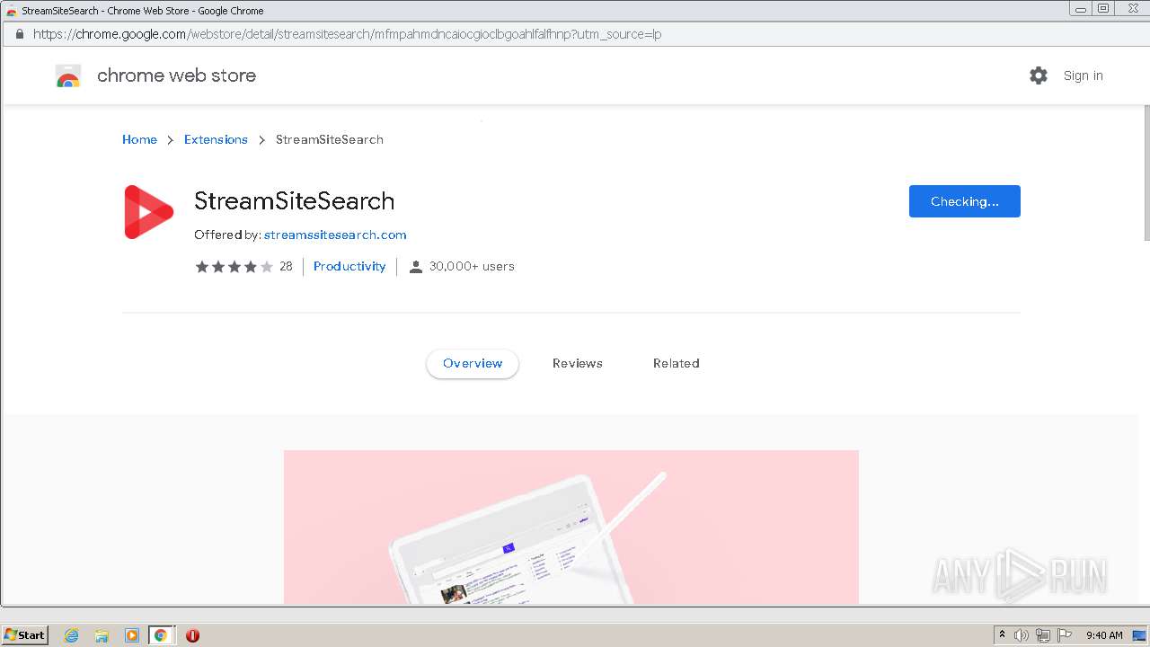
Task: Click the chrome web store title text
Action: (x=176, y=75)
